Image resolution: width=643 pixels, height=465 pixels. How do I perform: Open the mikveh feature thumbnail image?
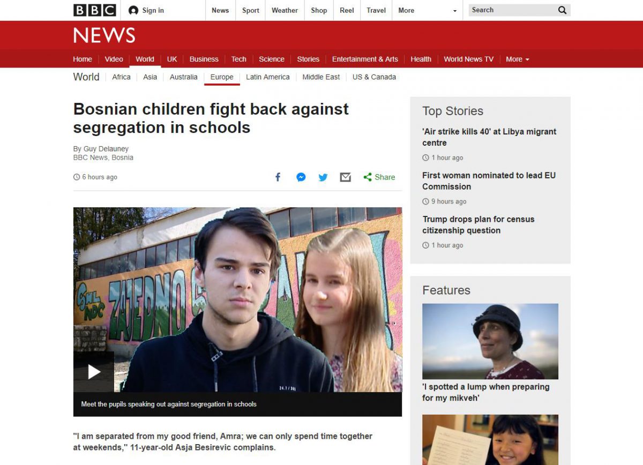point(490,341)
